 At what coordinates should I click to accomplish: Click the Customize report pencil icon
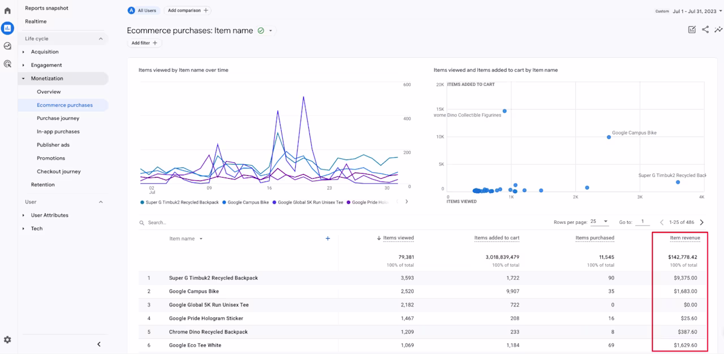[x=692, y=29]
